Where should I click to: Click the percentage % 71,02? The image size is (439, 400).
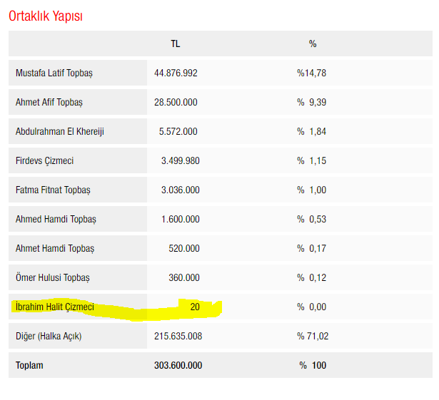click(313, 337)
